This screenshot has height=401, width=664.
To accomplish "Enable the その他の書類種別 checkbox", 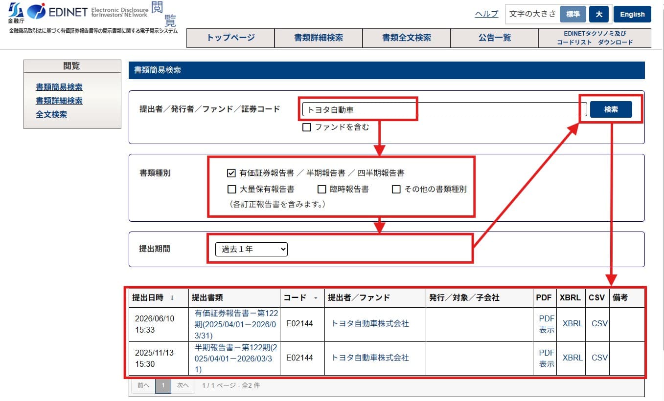I will (396, 189).
